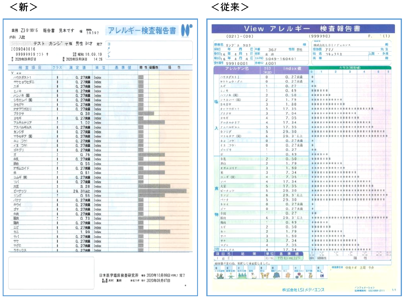Click the View アレルギー 検査報告書 banner on the conventional report

tap(303, 29)
